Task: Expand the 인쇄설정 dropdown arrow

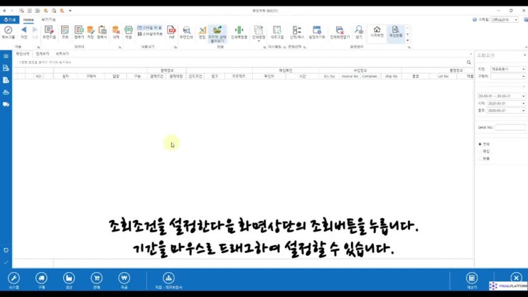Action: (x=259, y=41)
